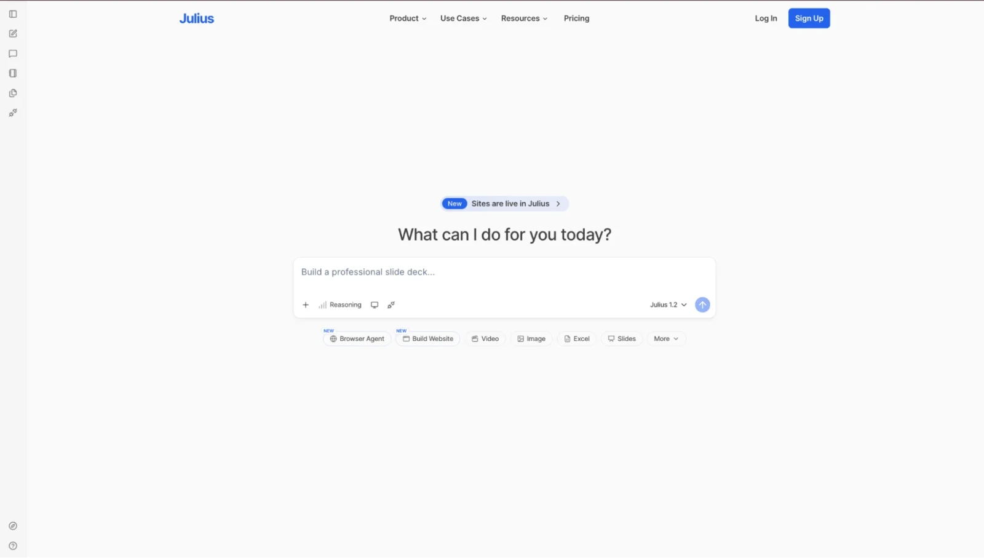Open the connectors plug icon in sidebar
The width and height of the screenshot is (984, 558).
(x=13, y=113)
